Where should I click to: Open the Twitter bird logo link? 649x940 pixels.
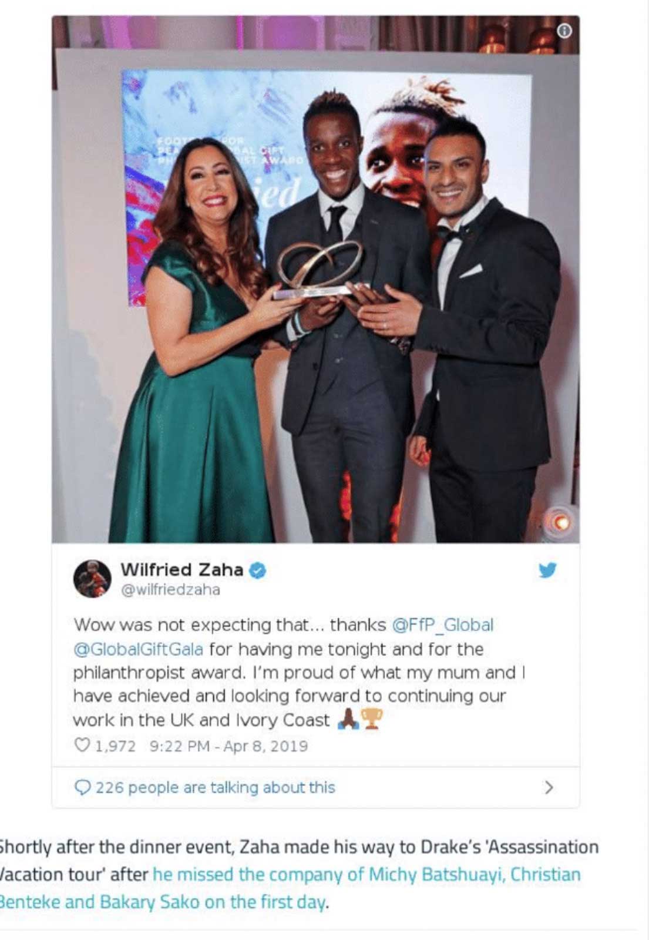coord(547,570)
